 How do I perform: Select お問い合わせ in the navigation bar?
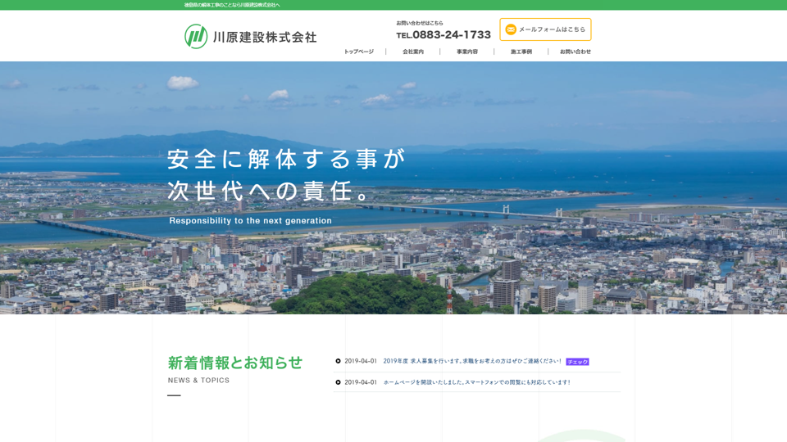tap(575, 52)
